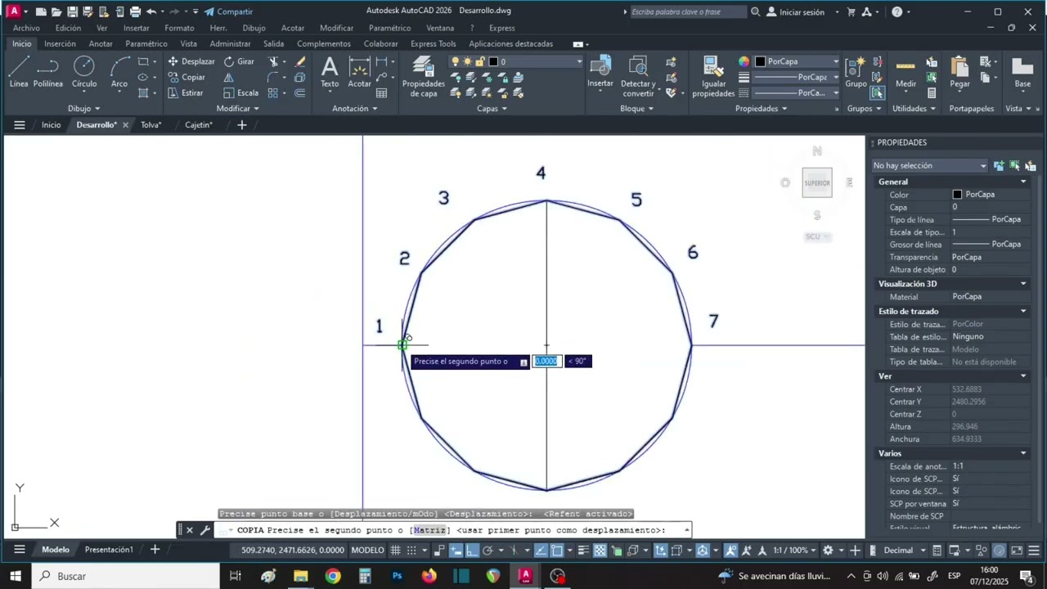Select the Línea drawing tool
This screenshot has width=1047, height=589.
[18, 72]
